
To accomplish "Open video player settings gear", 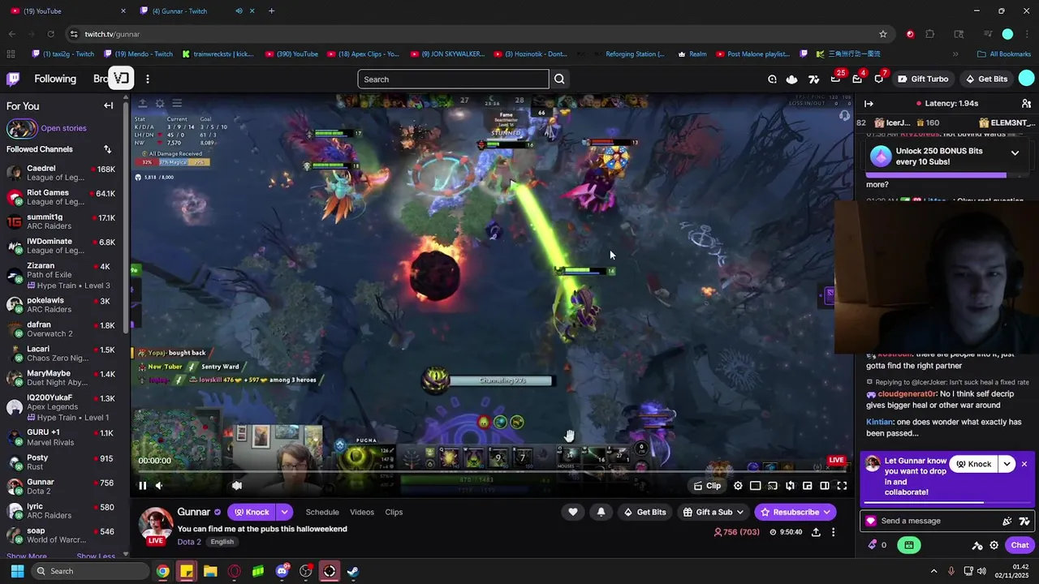I will [738, 486].
